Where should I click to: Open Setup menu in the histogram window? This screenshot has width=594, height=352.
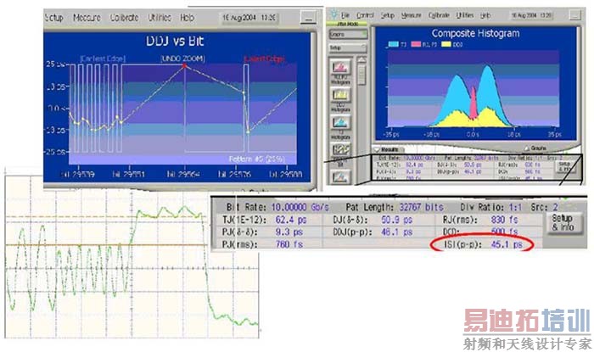pos(388,15)
